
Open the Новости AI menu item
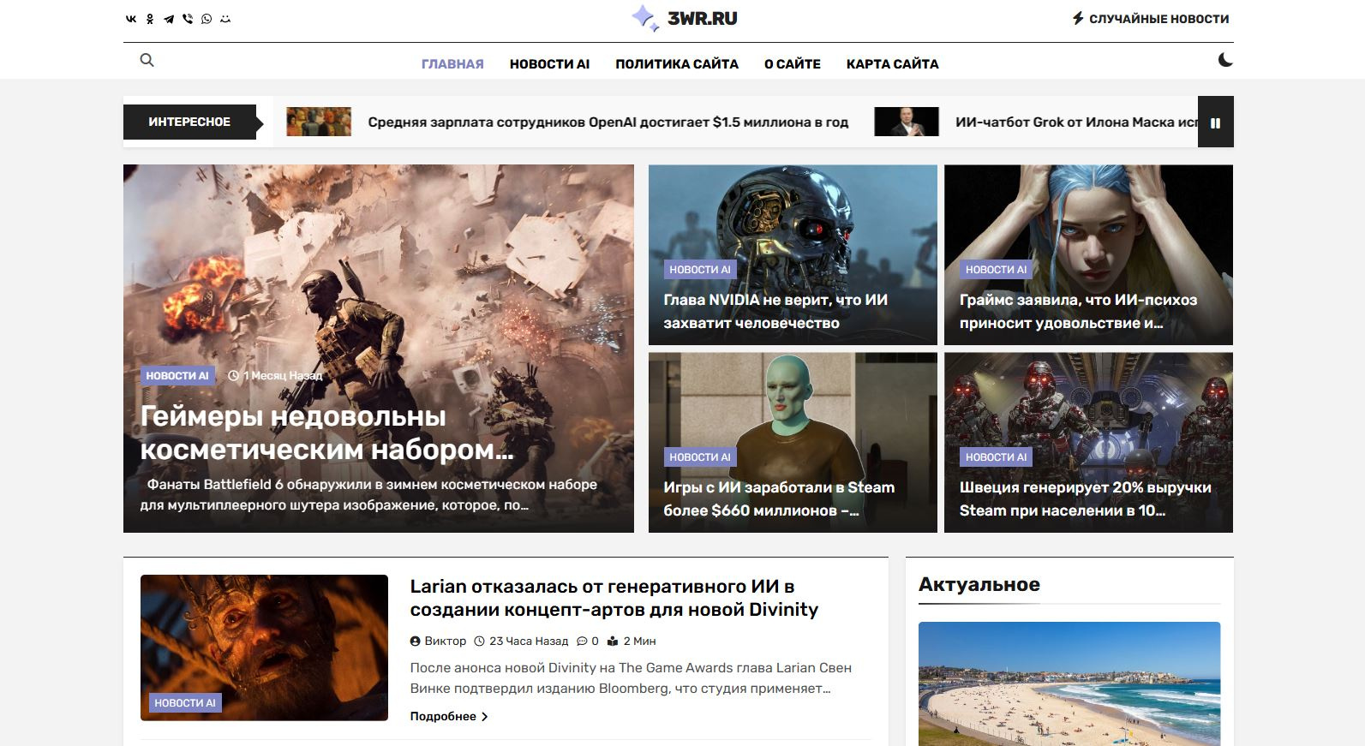coord(549,64)
